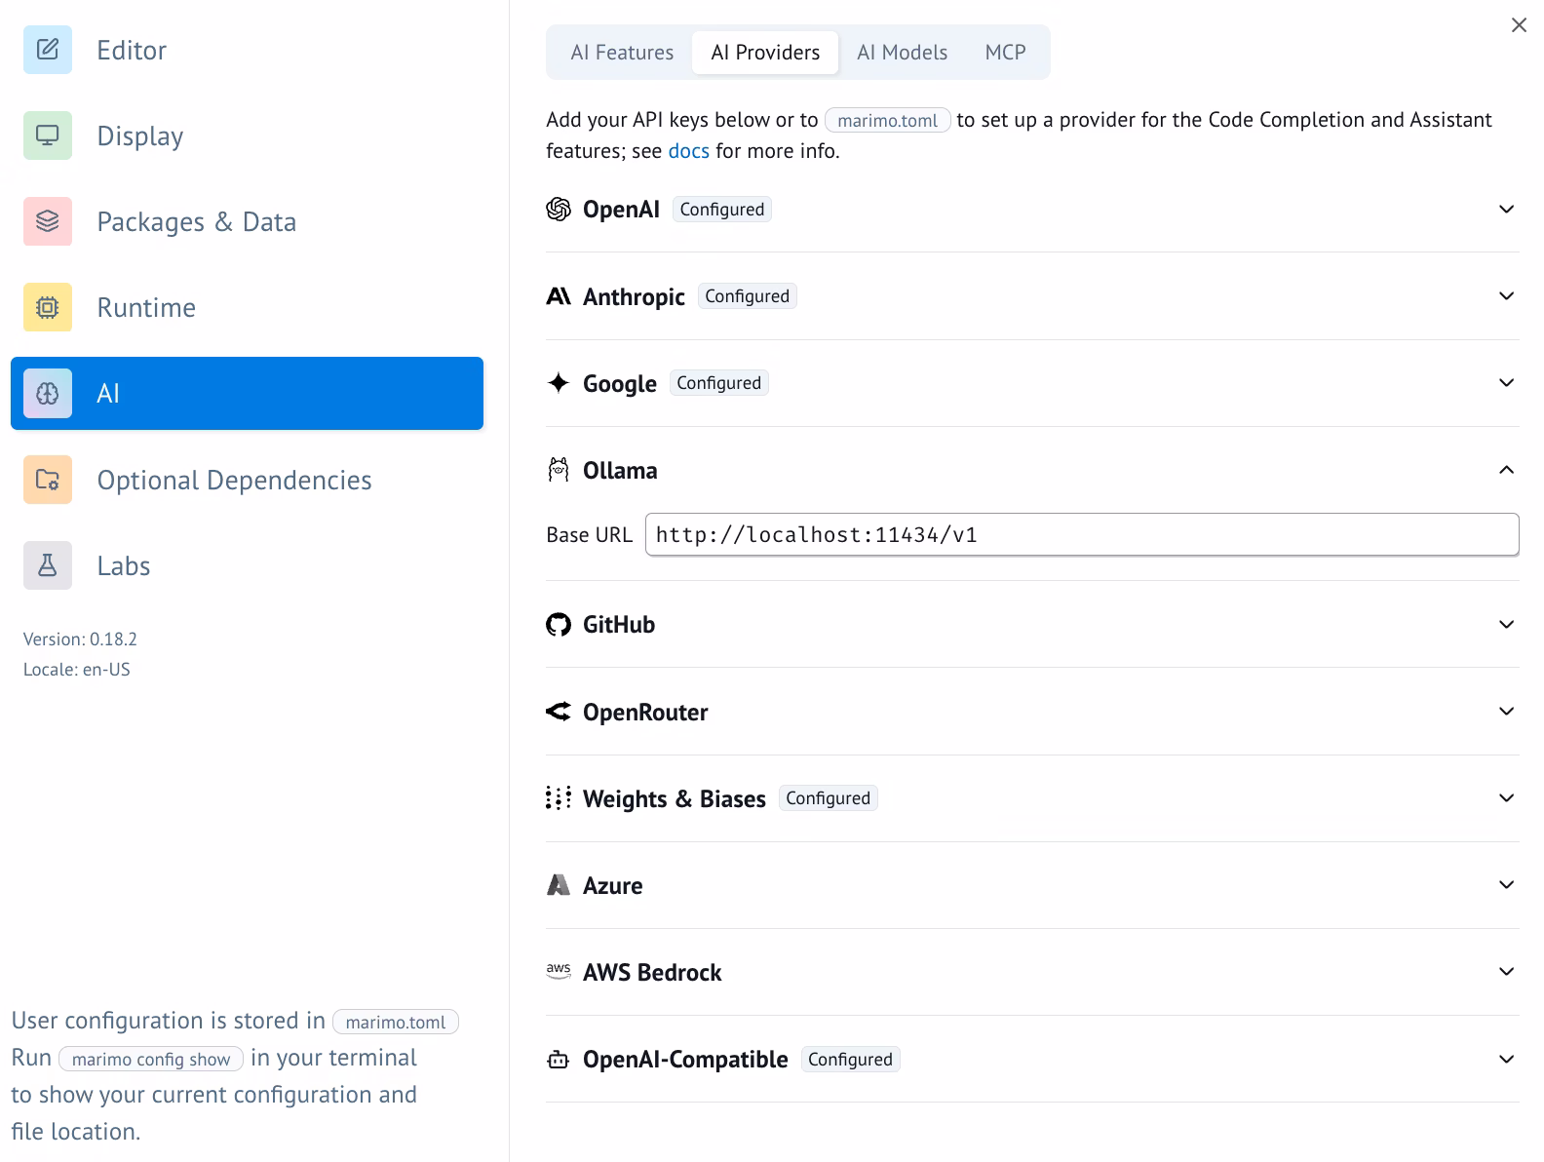Open the docs link
The width and height of the screenshot is (1544, 1162).
coord(688,151)
